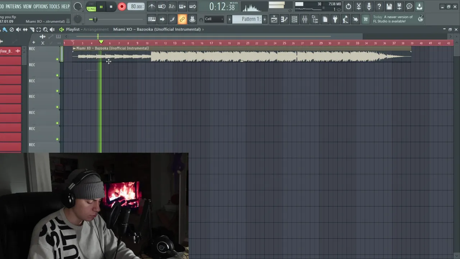Click the microphone one-click recording icon
This screenshot has height=259, width=460.
pos(369,6)
